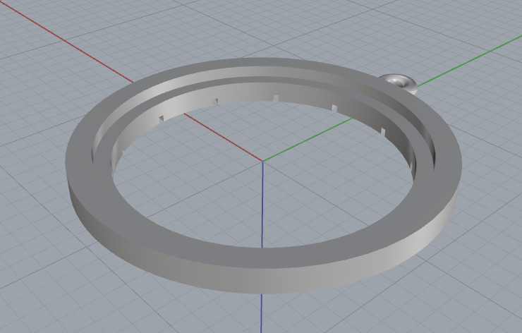Screen dimensions: 522x333
Task: Select the small bail loop on the ring
Action: 399,83
